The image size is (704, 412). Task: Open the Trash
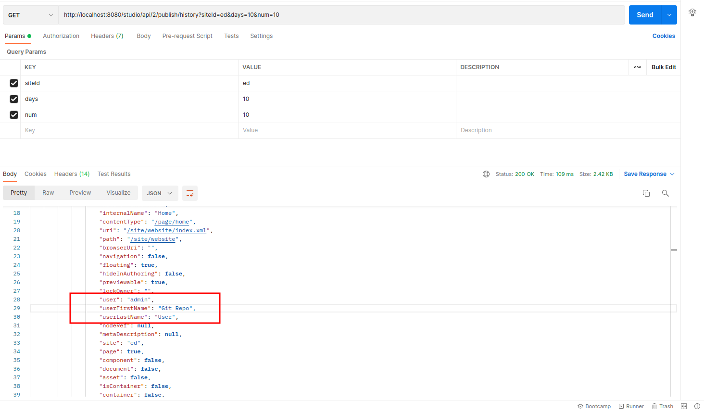(x=662, y=406)
